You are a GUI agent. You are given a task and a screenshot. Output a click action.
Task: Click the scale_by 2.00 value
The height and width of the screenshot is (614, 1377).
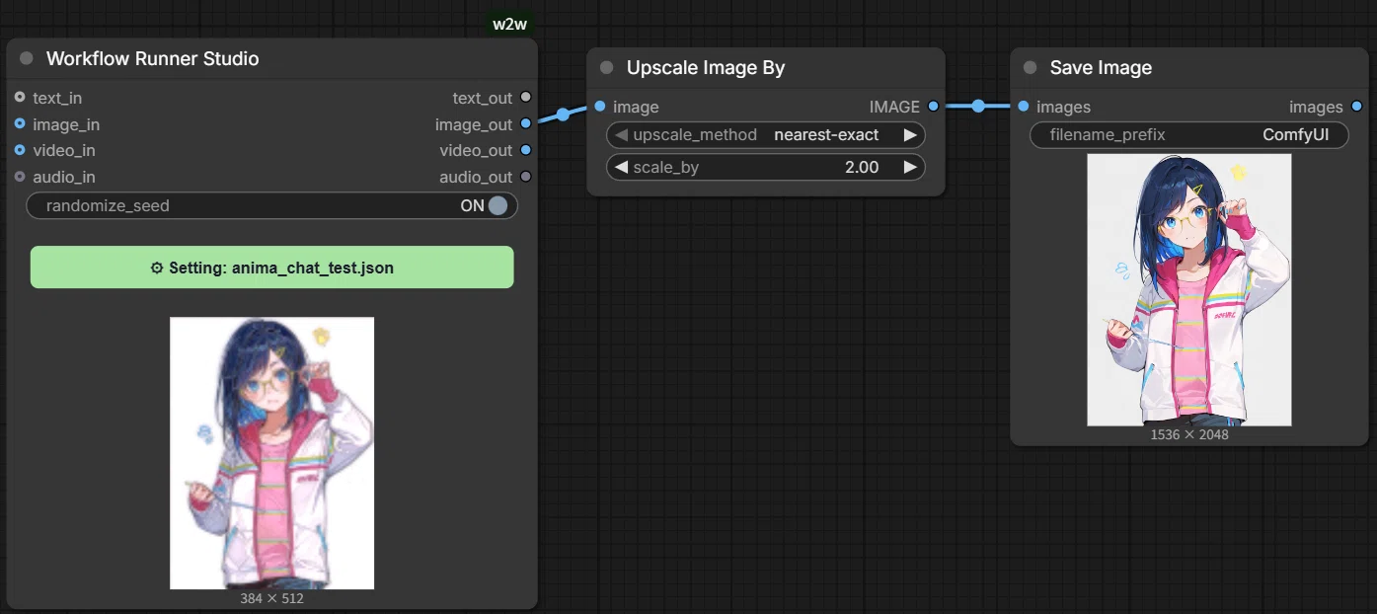pos(862,168)
